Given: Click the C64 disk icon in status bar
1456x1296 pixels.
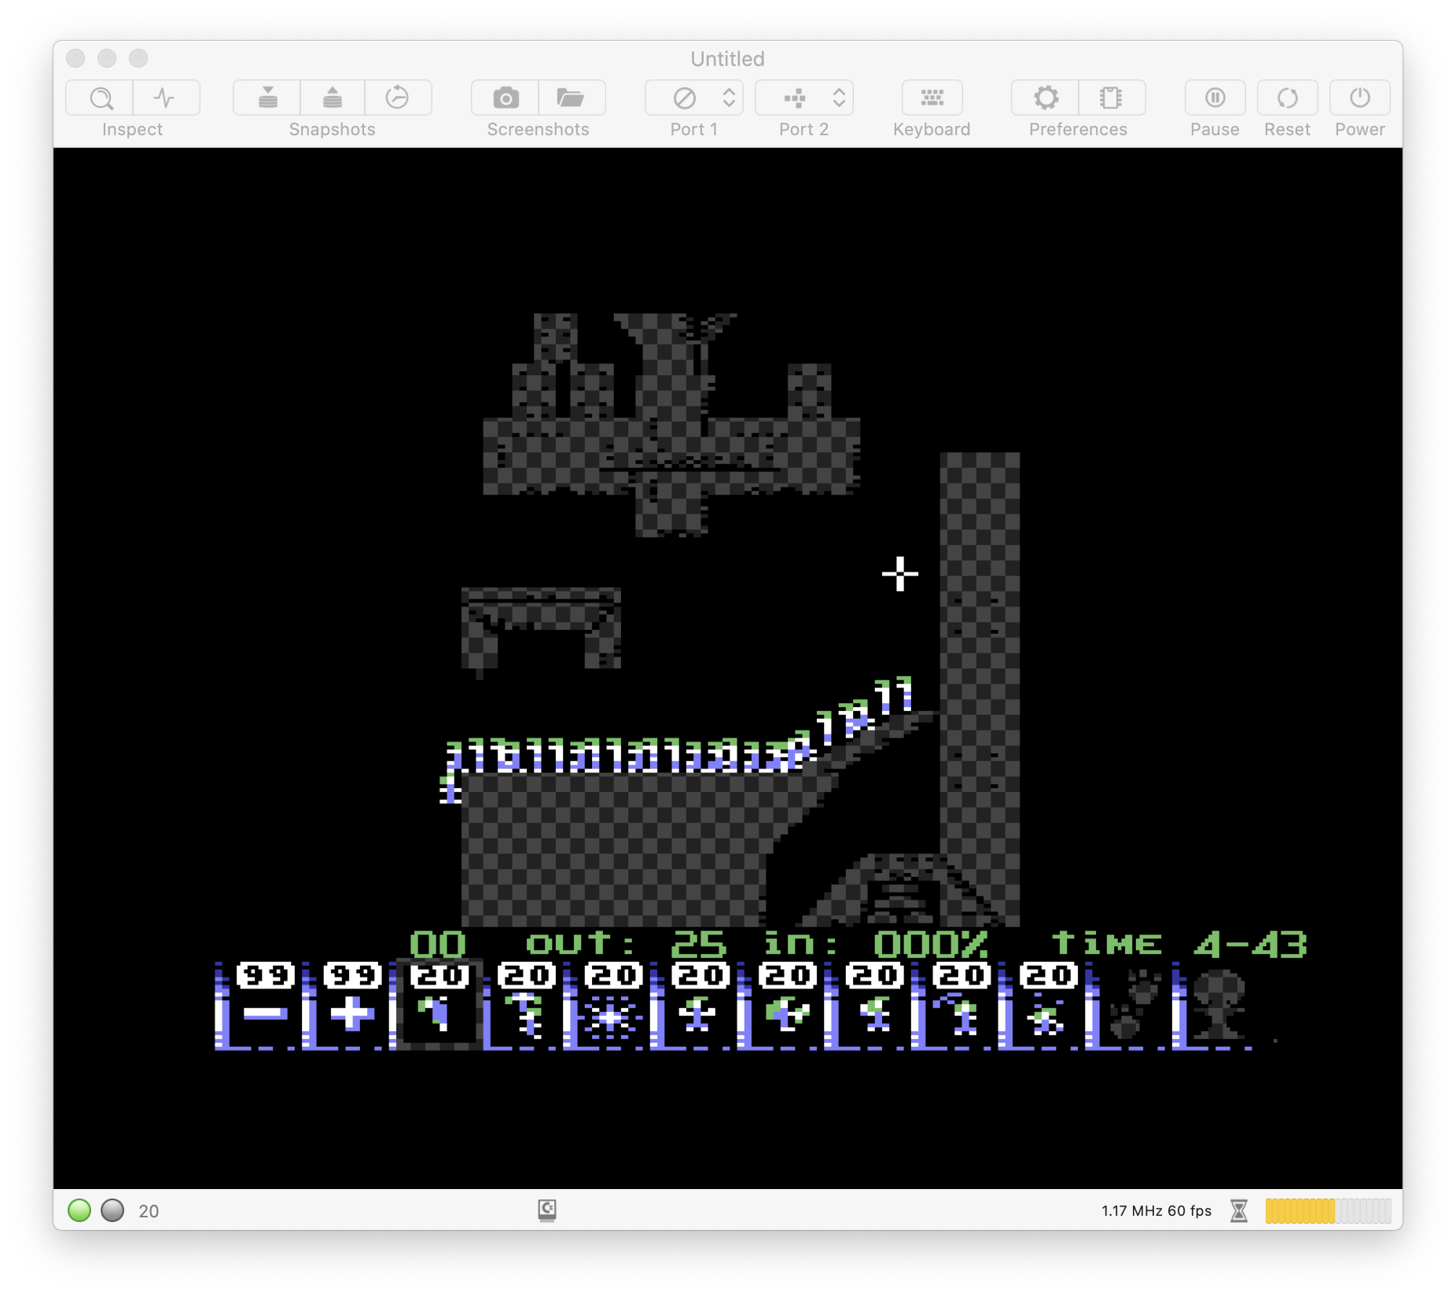Looking at the screenshot, I should pyautogui.click(x=547, y=1209).
